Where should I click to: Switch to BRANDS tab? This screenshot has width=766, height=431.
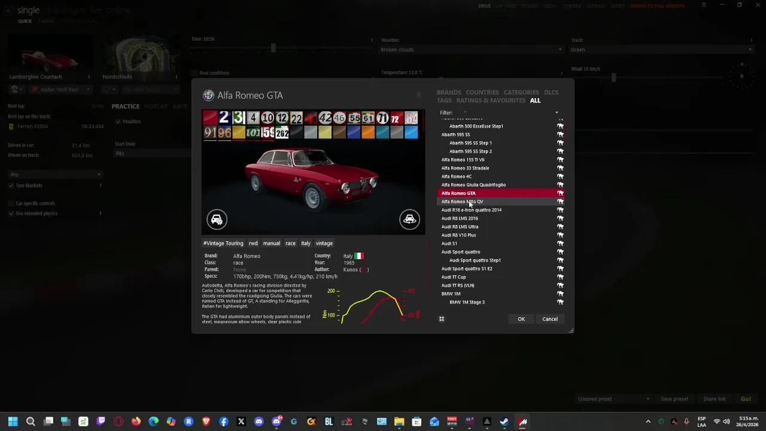tap(449, 93)
